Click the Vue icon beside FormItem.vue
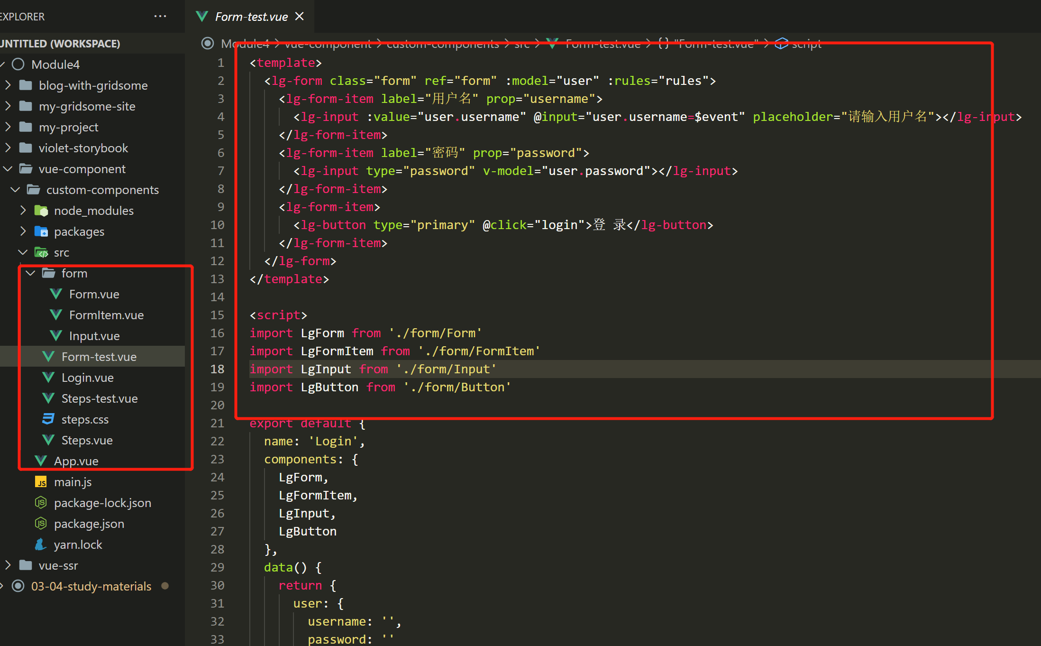The image size is (1041, 646). point(56,315)
